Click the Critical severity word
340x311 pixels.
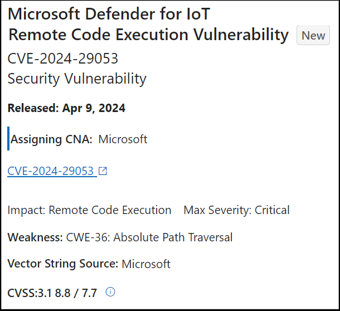[x=272, y=210]
